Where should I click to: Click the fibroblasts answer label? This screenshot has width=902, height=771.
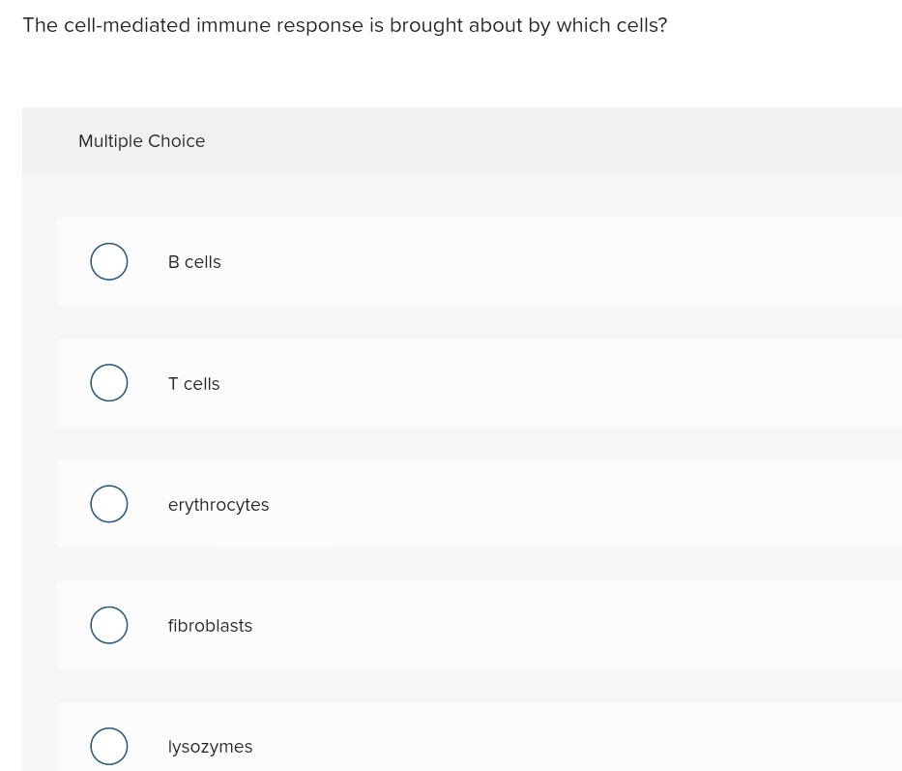[x=210, y=625]
